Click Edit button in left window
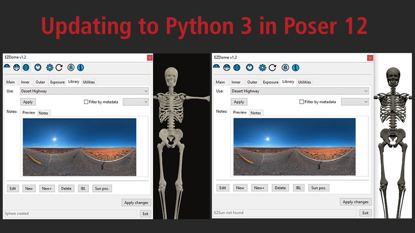Image resolution: width=415 pixels, height=233 pixels. click(13, 188)
